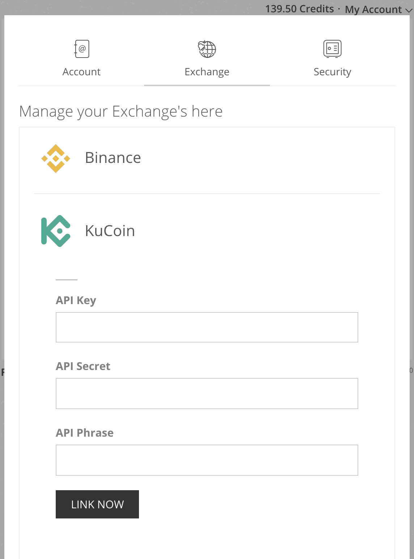Image resolution: width=414 pixels, height=559 pixels.
Task: Click the chevron next to My Account
Action: coord(409,10)
